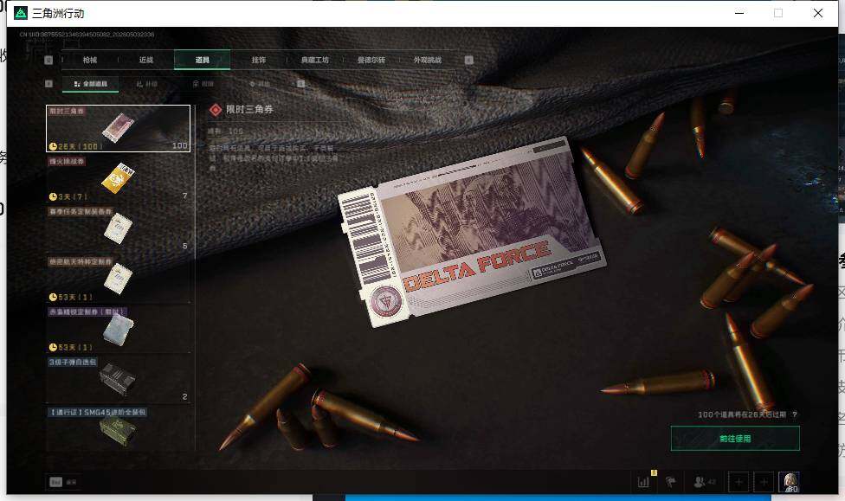Select the third item sub-tab with lock icon
The width and height of the screenshot is (845, 501).
[x=203, y=84]
